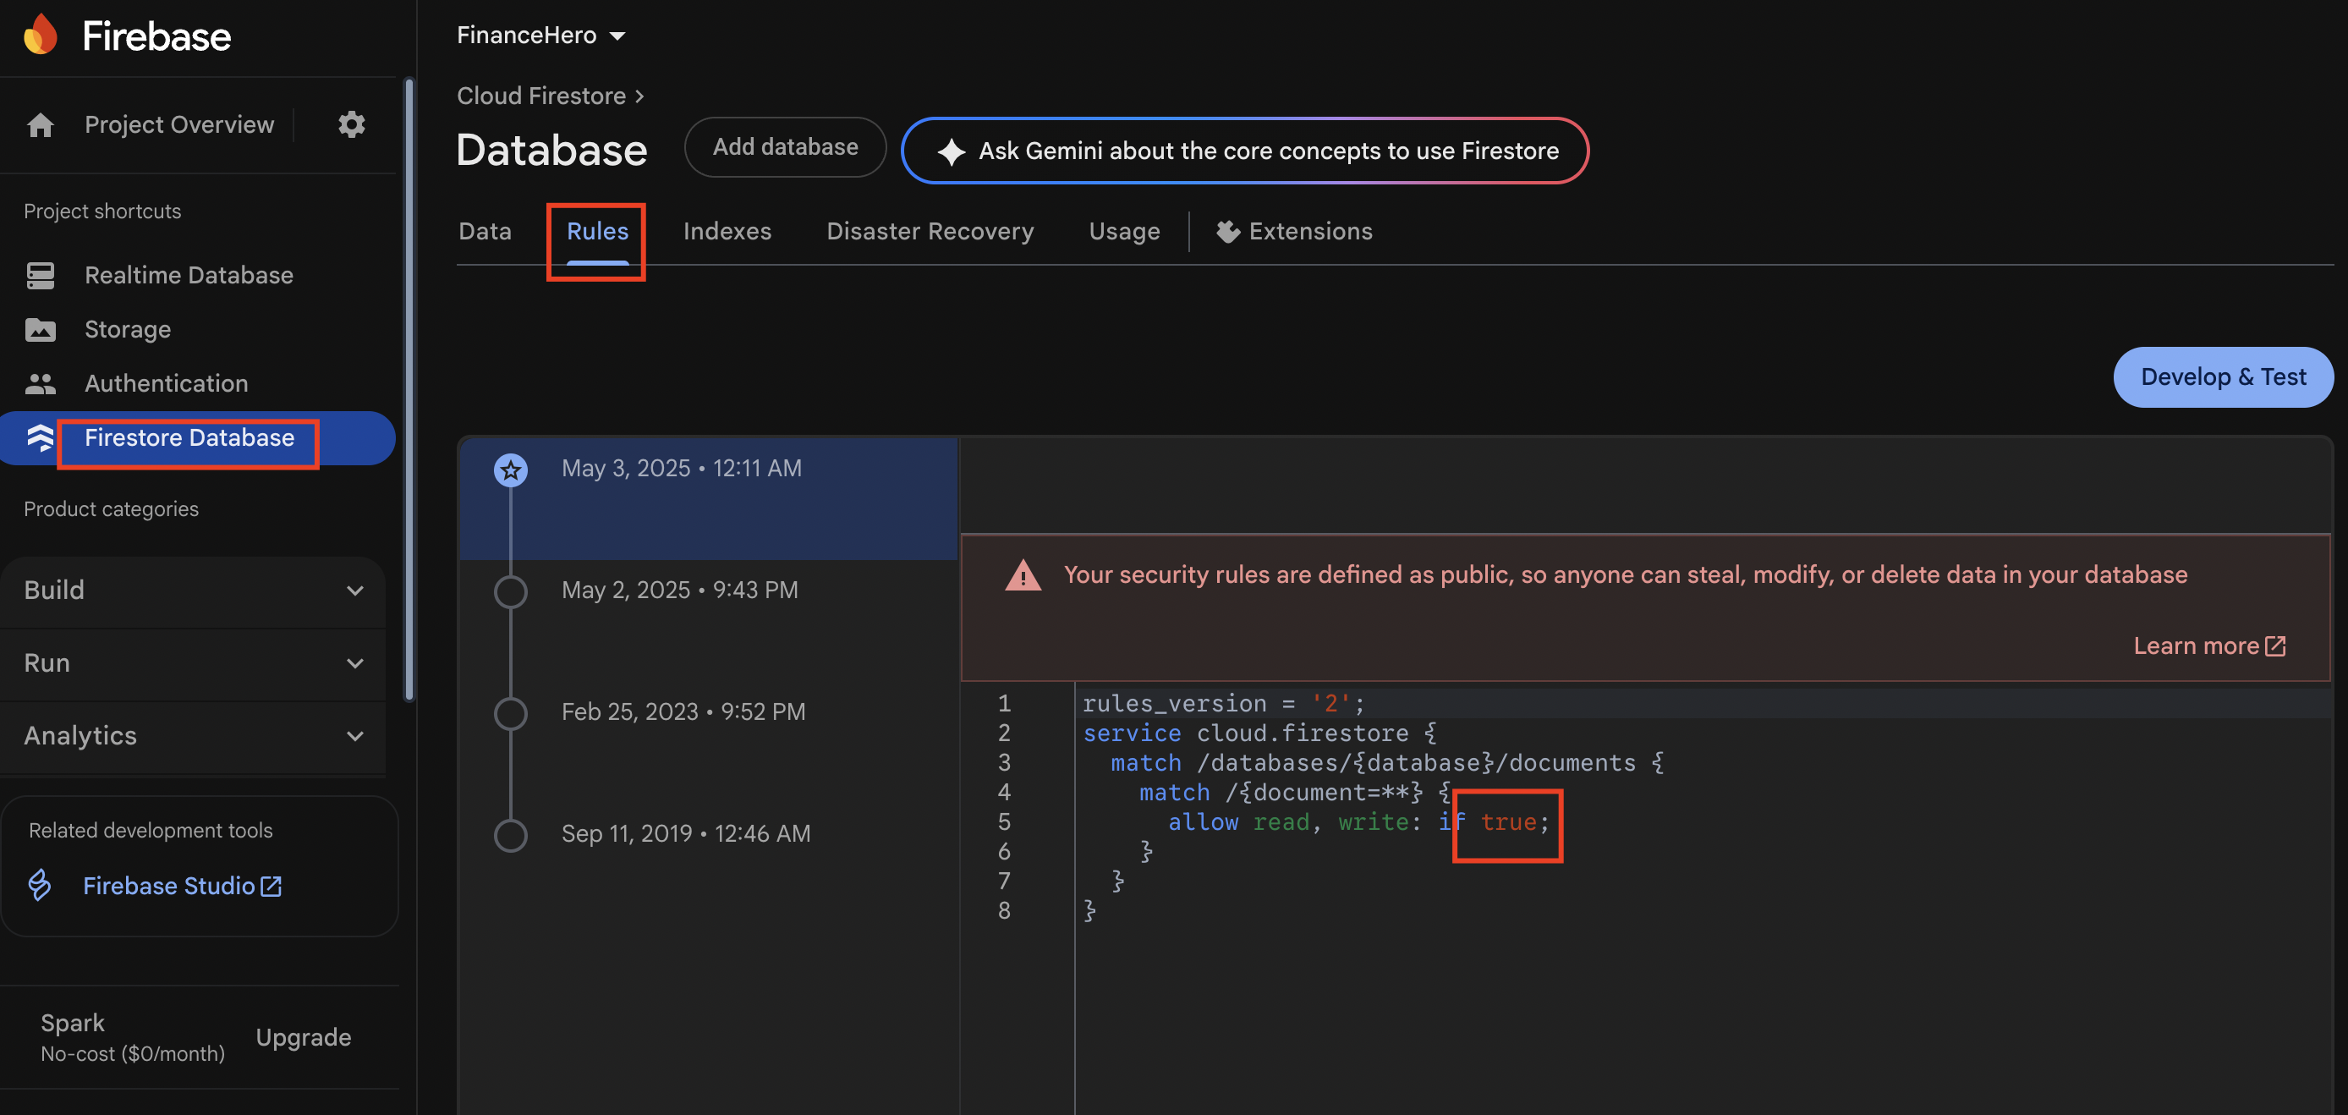Select the Feb 25, 2023 rules version
This screenshot has height=1115, width=2348.
coord(683,712)
